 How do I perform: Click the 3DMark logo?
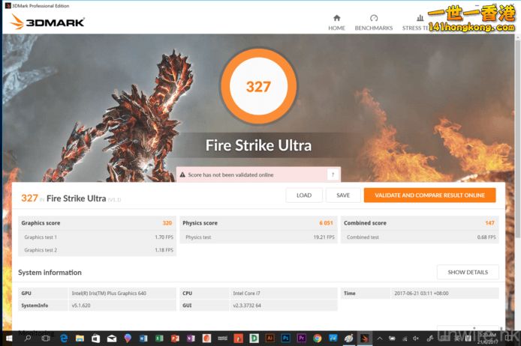[x=47, y=22]
